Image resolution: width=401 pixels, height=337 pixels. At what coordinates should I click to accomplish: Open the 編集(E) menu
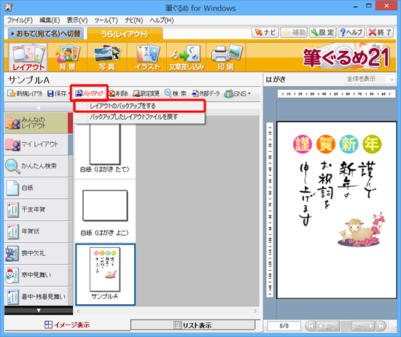[50, 20]
